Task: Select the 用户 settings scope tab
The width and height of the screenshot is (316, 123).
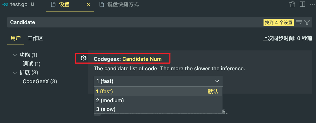Action: 15,38
